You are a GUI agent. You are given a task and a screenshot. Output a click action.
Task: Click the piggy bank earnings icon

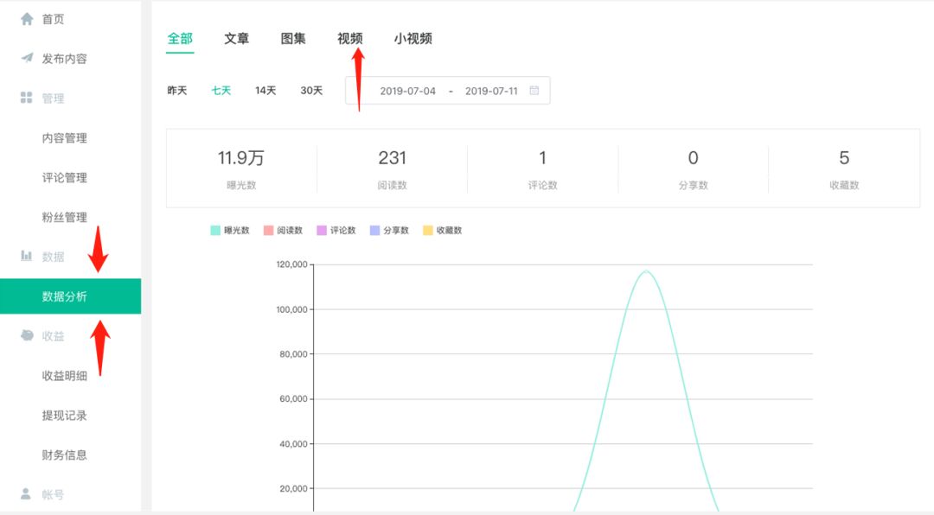click(x=27, y=335)
